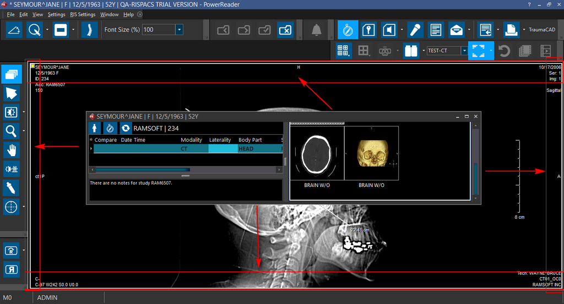Select the Pan hand tool

(12, 150)
